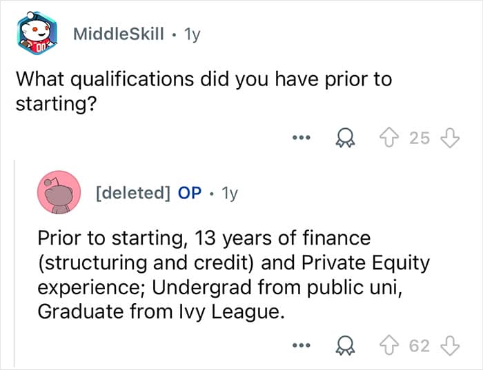This screenshot has width=483, height=370.
Task: Click the 25 vote count
Action: [419, 138]
